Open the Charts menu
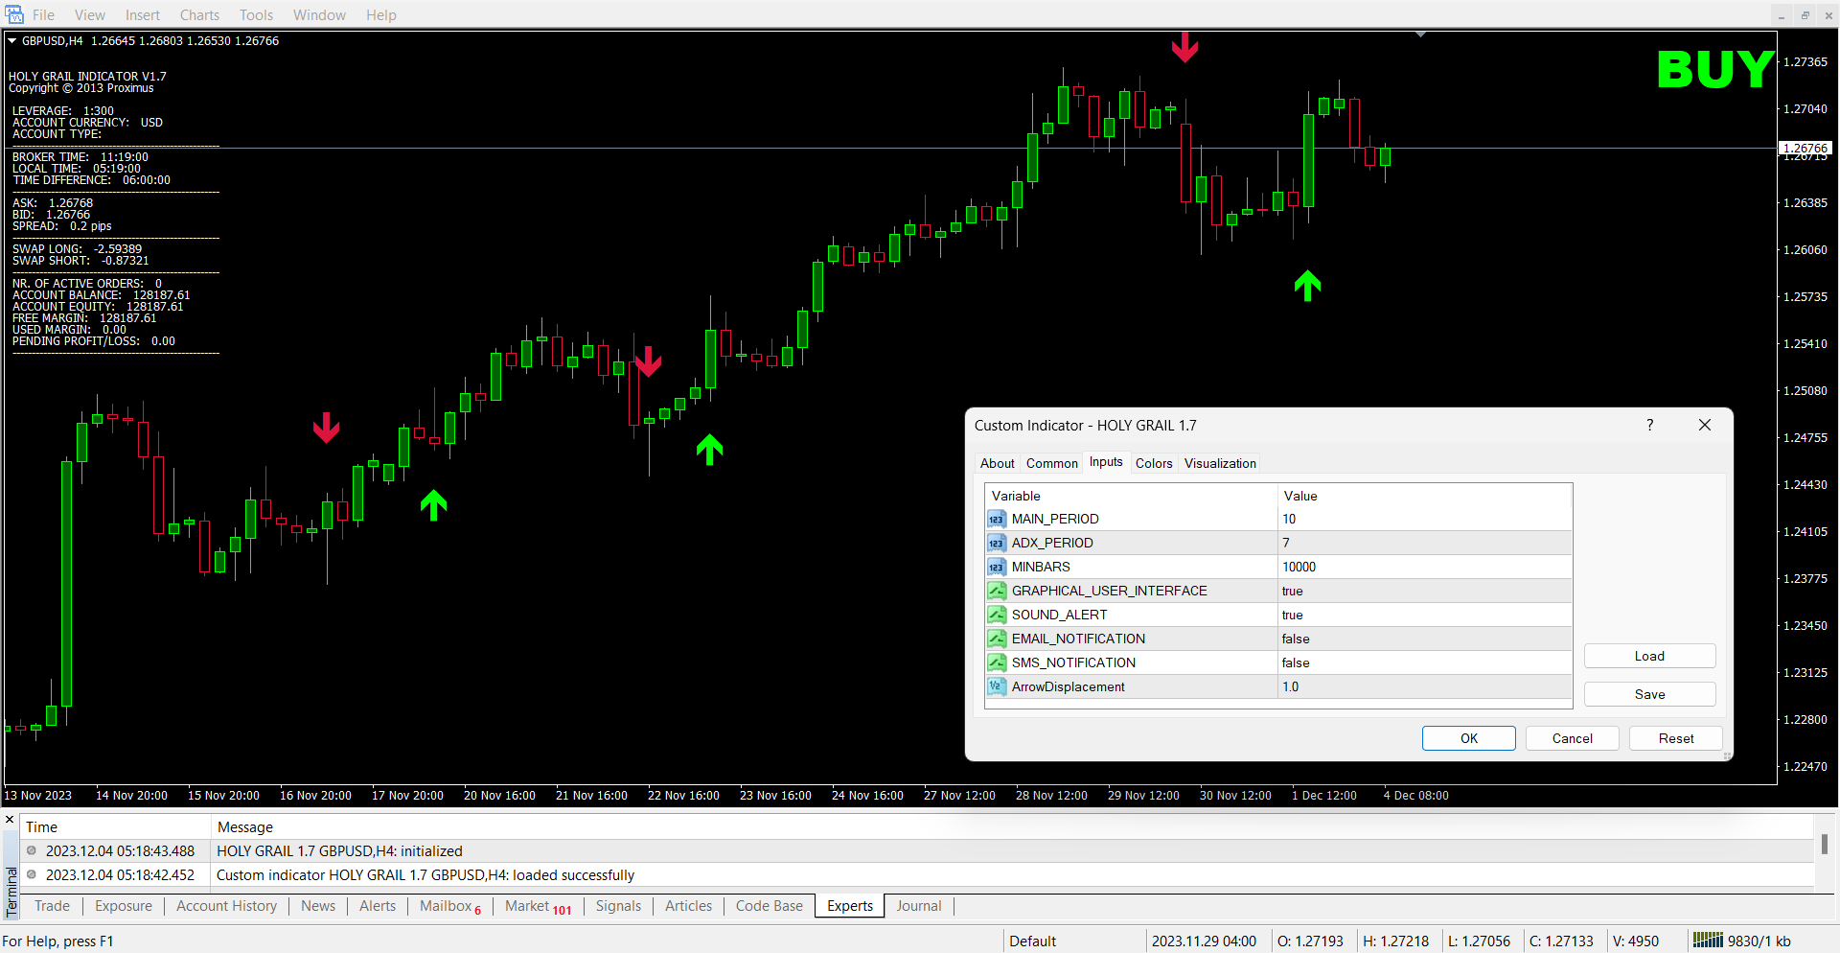 click(199, 15)
